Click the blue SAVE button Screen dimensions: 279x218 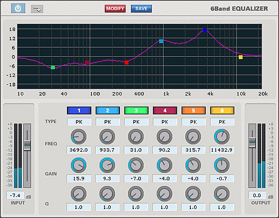tap(141, 8)
